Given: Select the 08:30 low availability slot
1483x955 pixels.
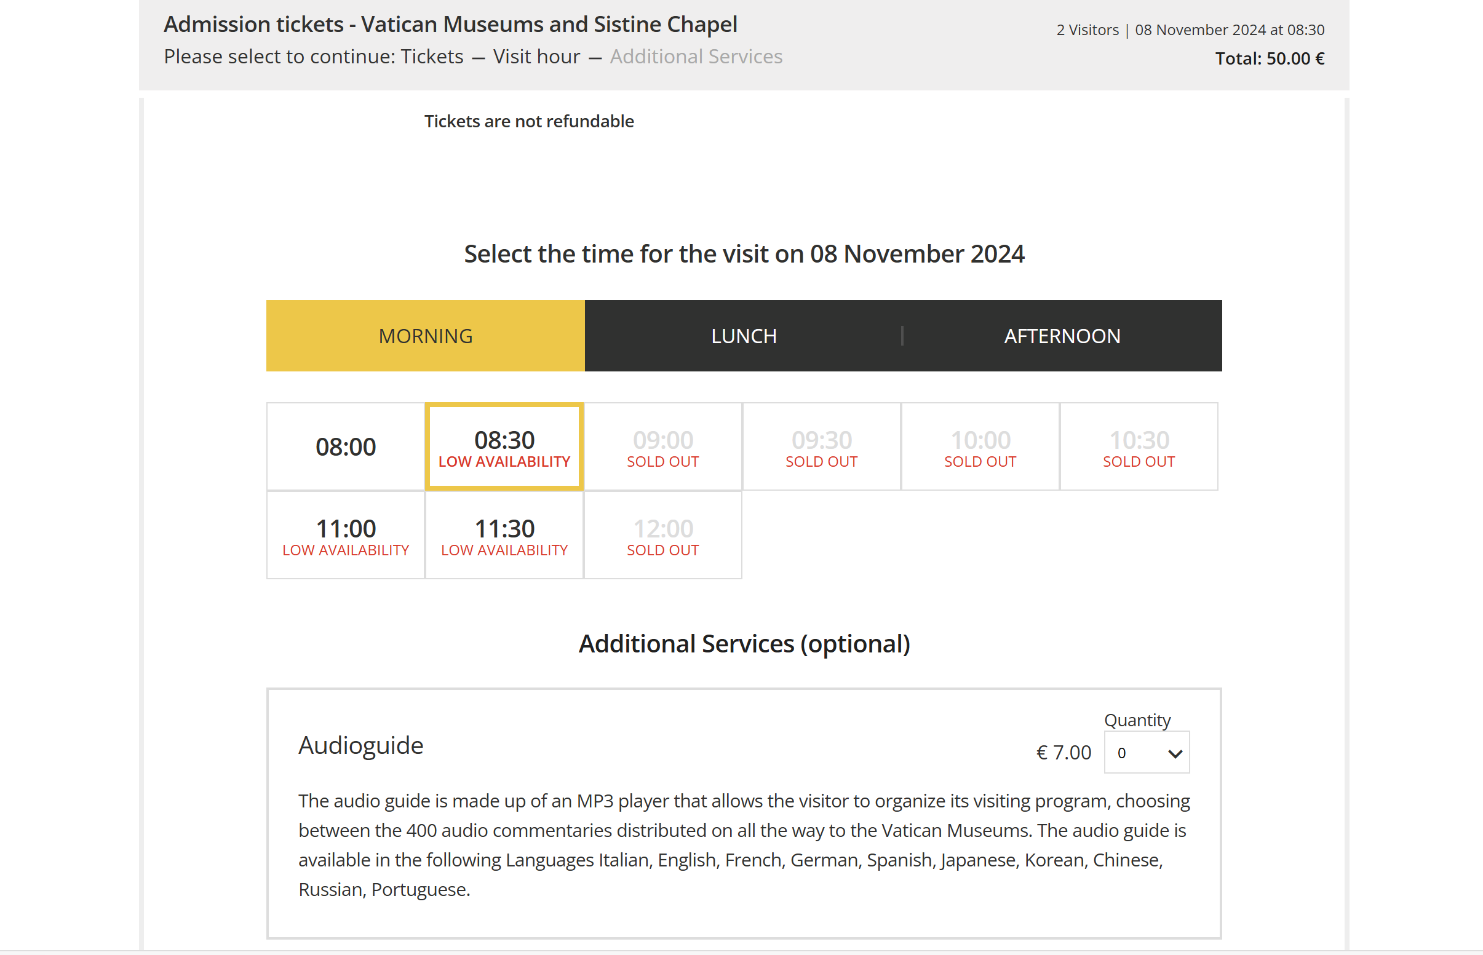Looking at the screenshot, I should tap(504, 447).
